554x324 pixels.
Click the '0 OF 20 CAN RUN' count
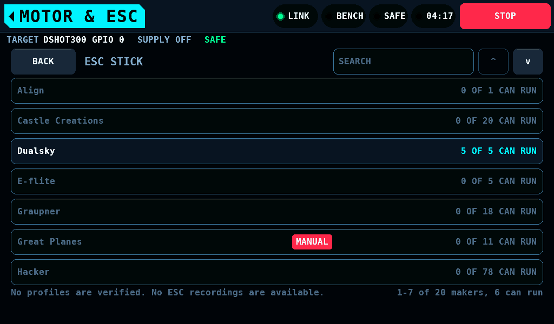tap(496, 120)
